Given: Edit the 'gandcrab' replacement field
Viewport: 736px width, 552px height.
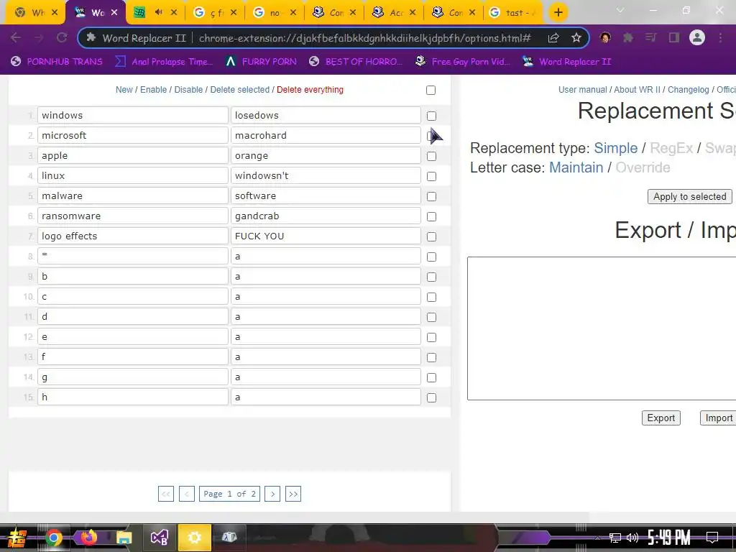Looking at the screenshot, I should coord(326,216).
